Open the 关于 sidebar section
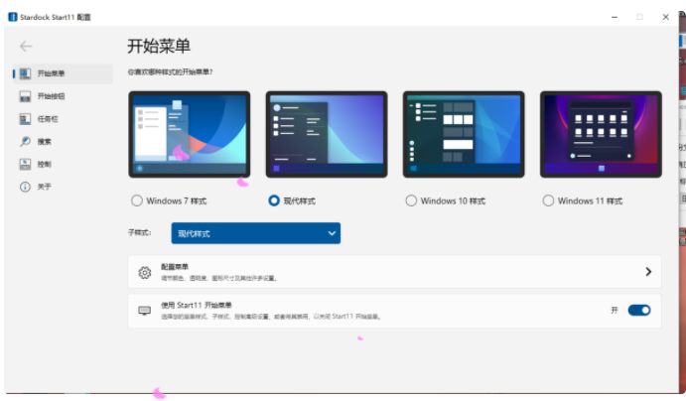 [63, 188]
